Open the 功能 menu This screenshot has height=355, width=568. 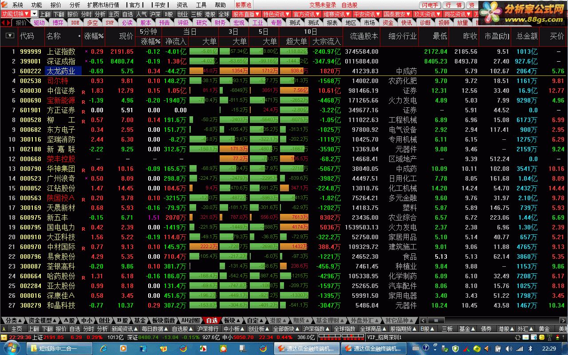point(36,5)
